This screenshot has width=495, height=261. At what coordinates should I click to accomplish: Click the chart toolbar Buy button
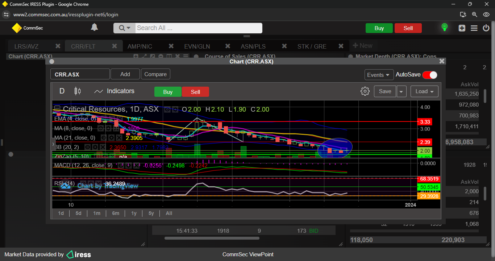168,92
